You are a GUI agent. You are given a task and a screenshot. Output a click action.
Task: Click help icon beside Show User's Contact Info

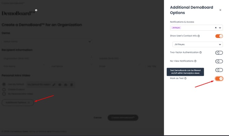[199, 36]
